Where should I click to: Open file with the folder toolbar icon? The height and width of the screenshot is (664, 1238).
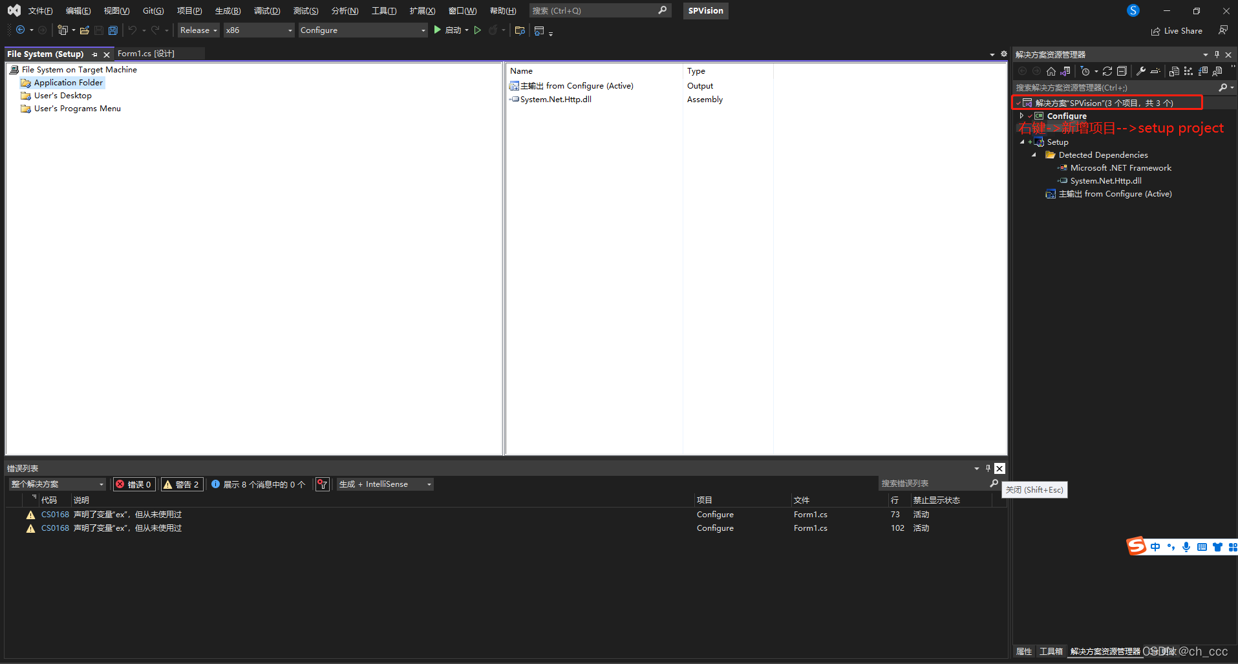point(85,30)
